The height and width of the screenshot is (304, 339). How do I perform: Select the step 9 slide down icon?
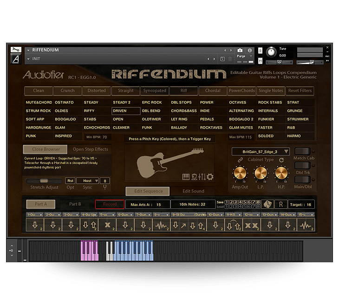189,225
